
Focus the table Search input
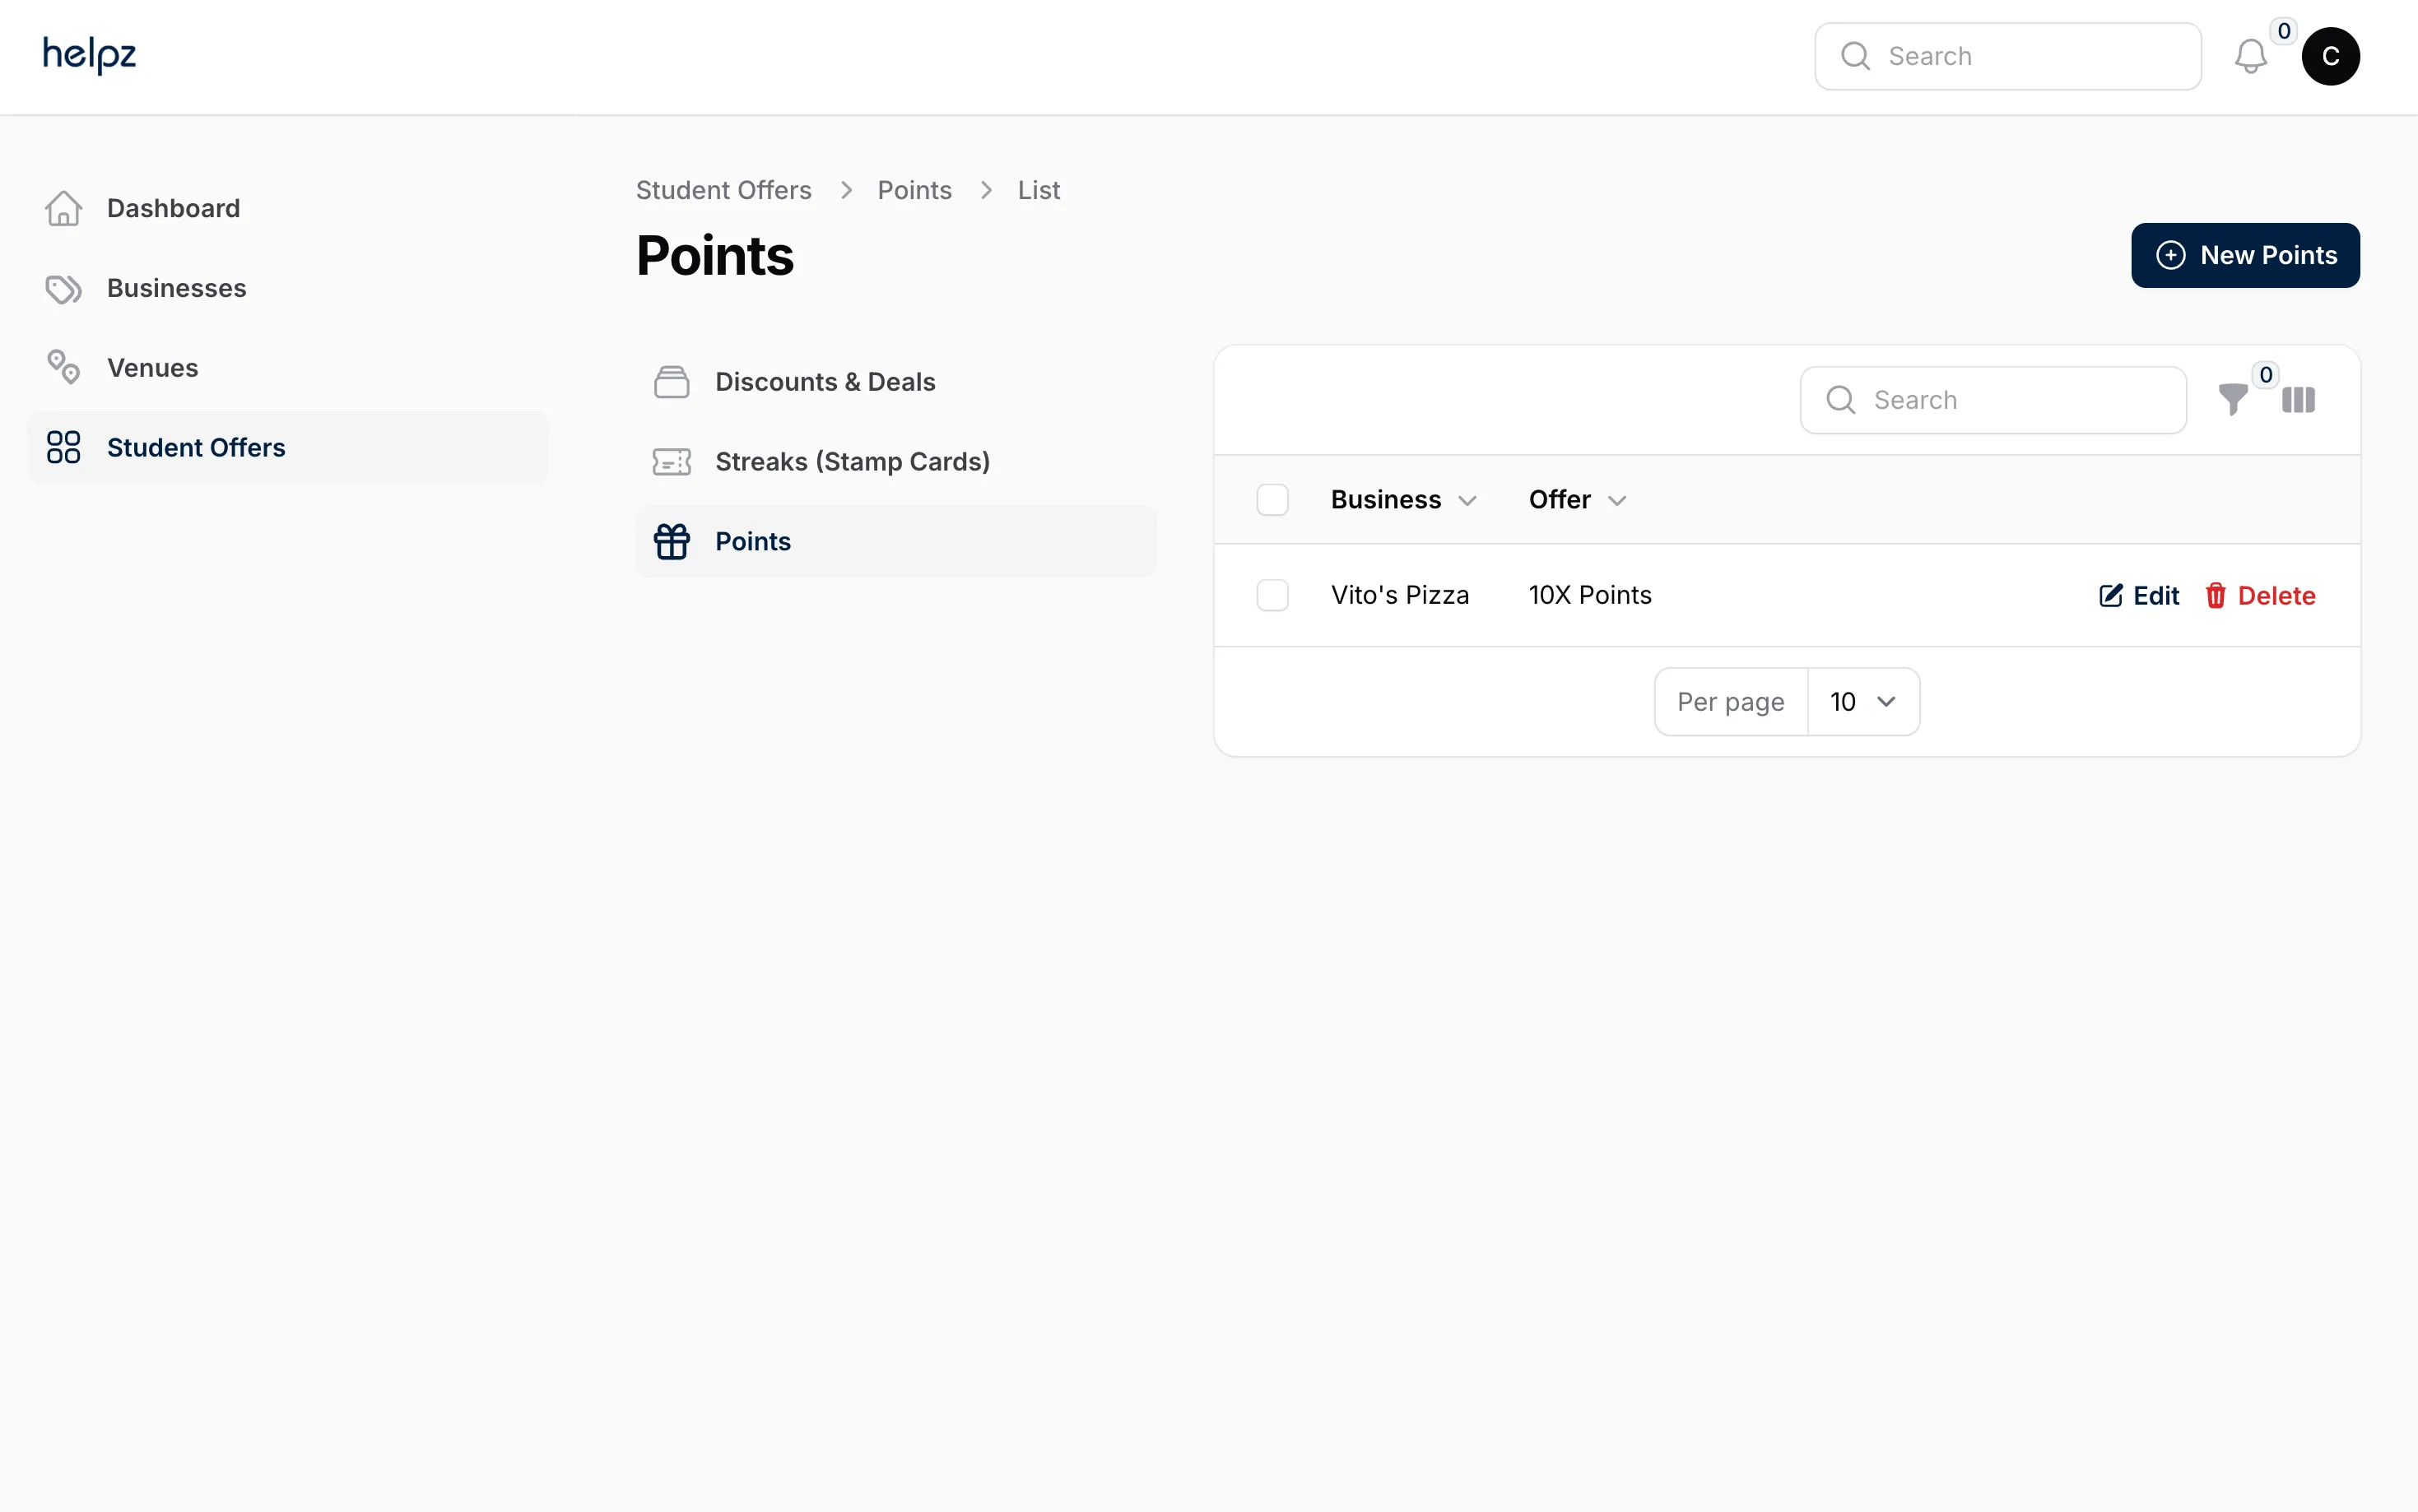[x=1993, y=400]
